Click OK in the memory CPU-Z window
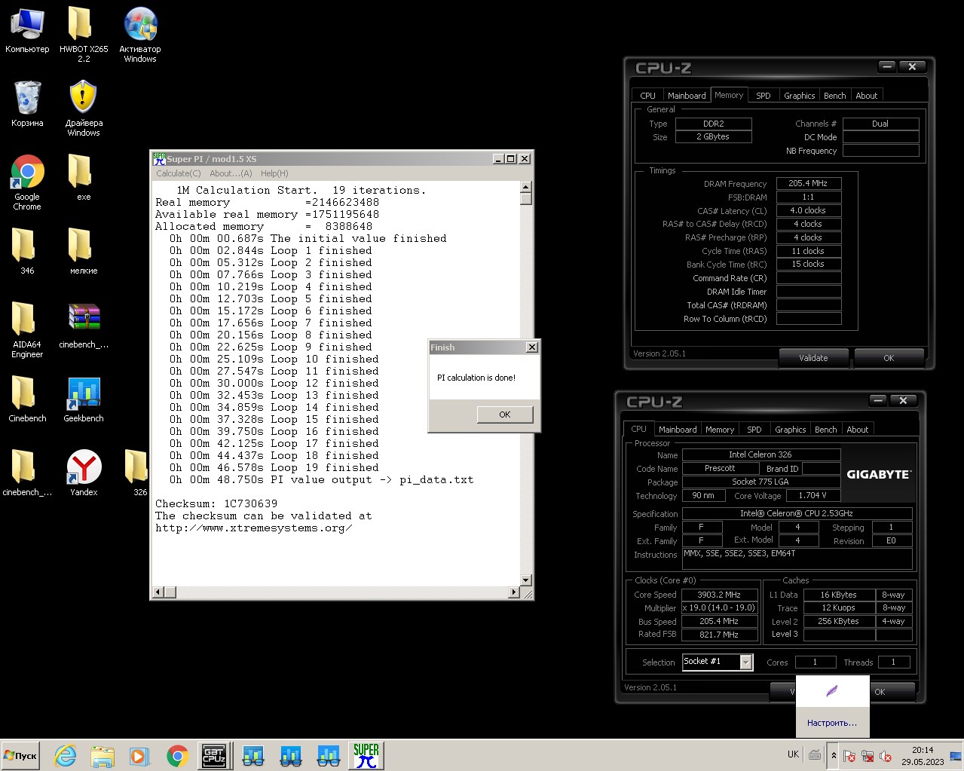 click(x=889, y=358)
